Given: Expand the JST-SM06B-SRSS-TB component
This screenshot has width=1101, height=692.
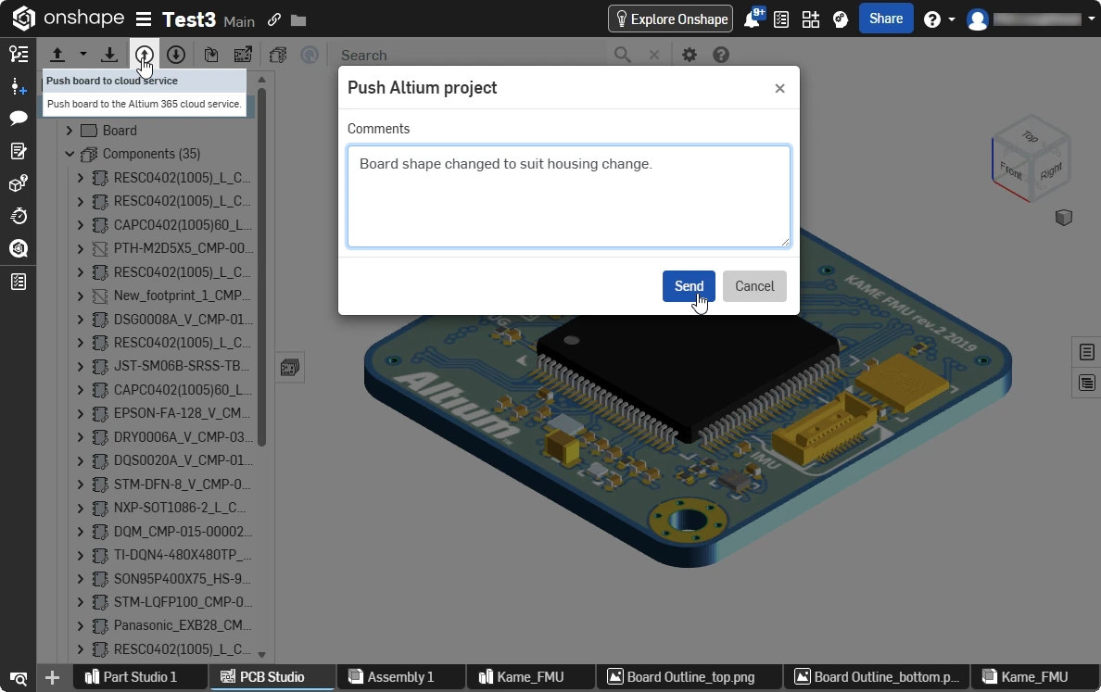Looking at the screenshot, I should pos(80,366).
